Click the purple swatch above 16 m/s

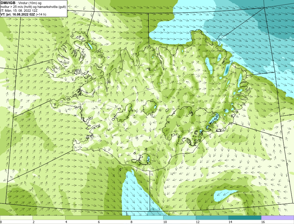click(x=278, y=218)
